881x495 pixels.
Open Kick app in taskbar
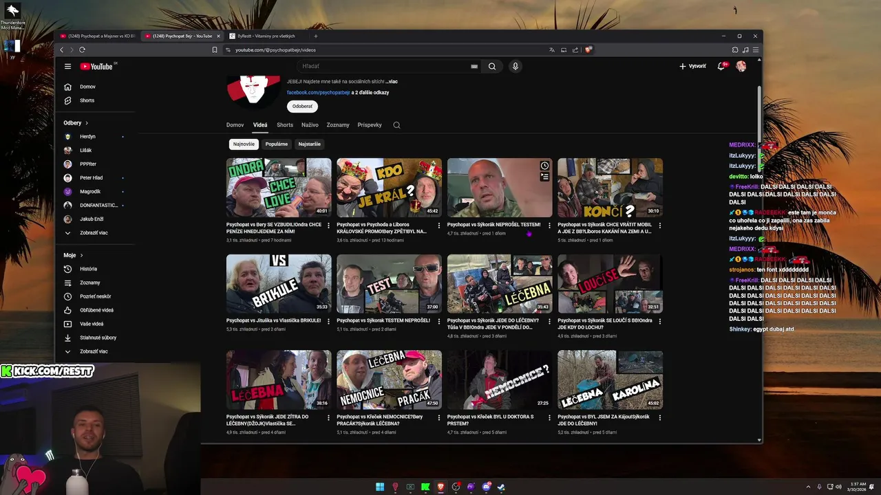point(425,487)
